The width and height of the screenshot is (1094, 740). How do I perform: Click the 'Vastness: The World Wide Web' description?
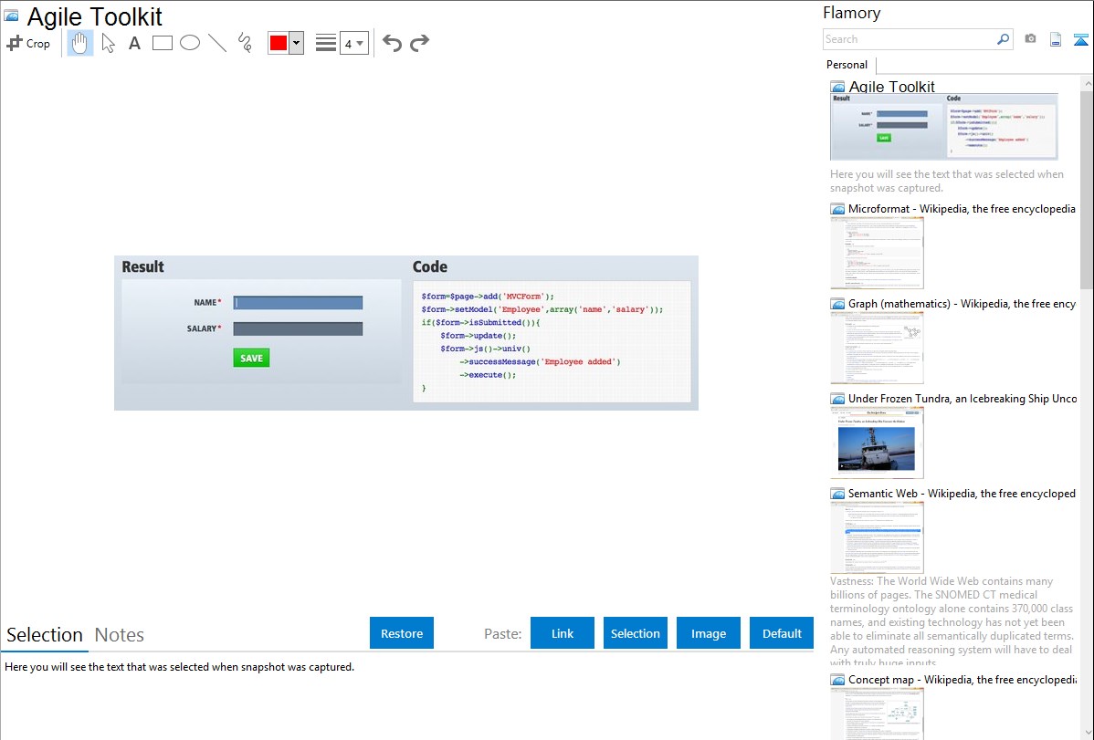[952, 621]
